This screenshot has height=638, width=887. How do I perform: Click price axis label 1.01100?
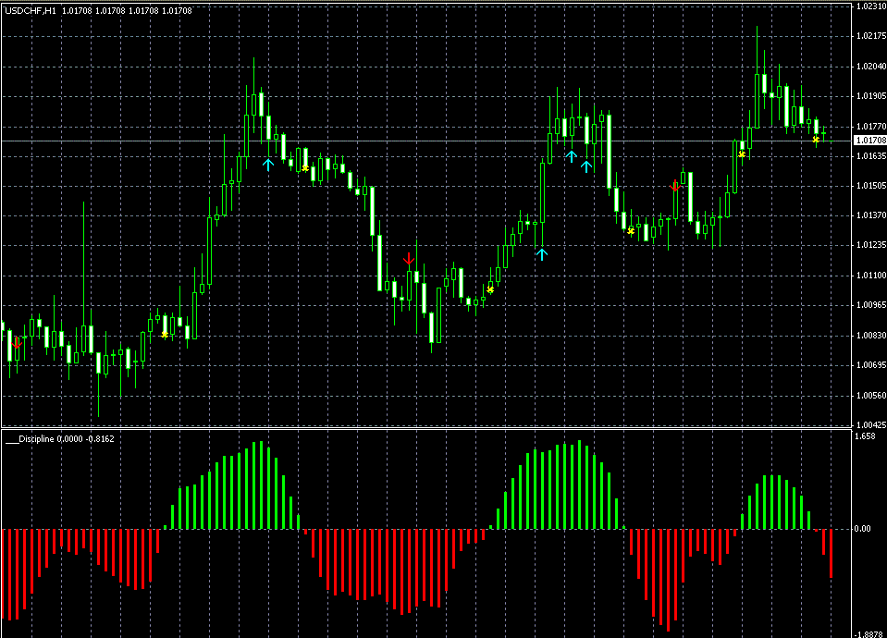click(x=871, y=276)
